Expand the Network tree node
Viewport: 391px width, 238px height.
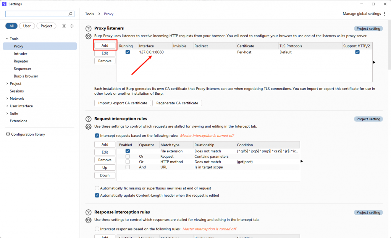tap(7, 99)
